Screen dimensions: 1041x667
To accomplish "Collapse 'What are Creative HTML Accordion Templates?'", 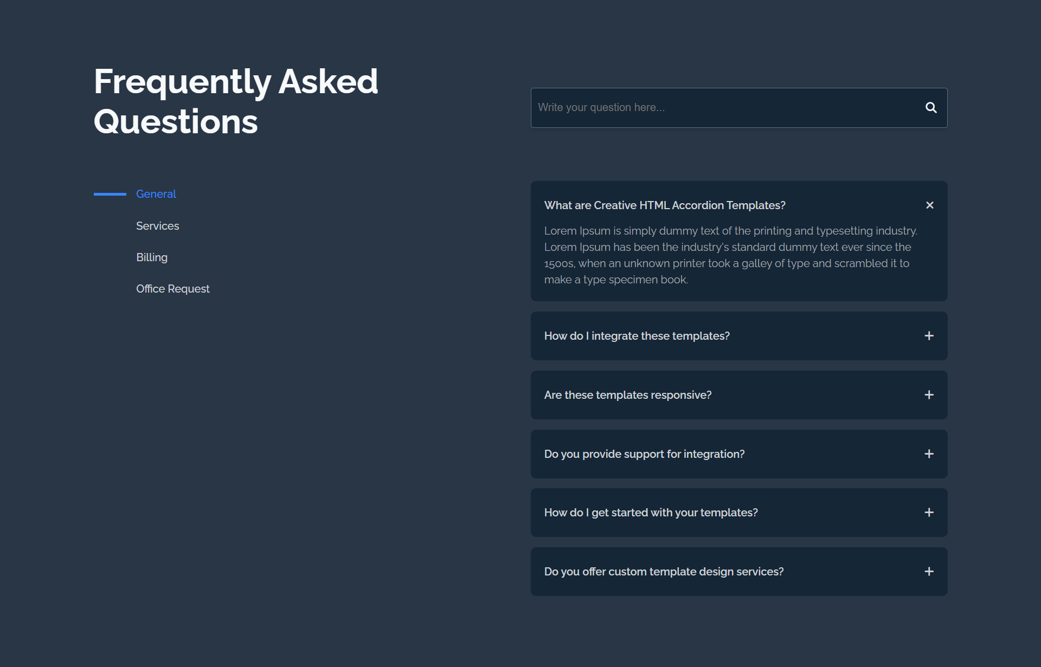I will pos(665,205).
